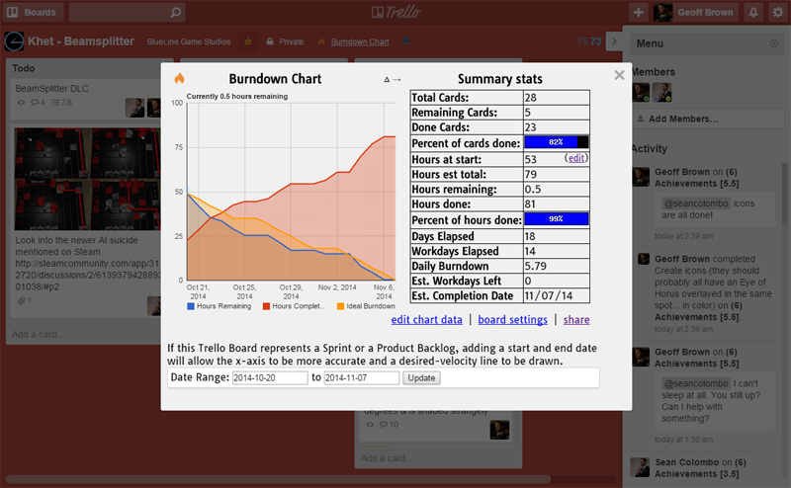791x488 pixels.
Task: Click the Trello logo in the header
Action: point(395,13)
